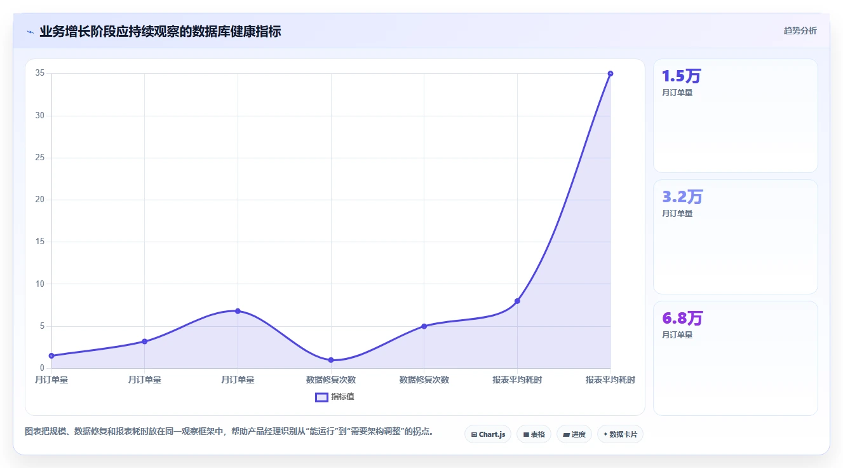Select the 进度 tag pill
The width and height of the screenshot is (843, 468).
(x=574, y=434)
